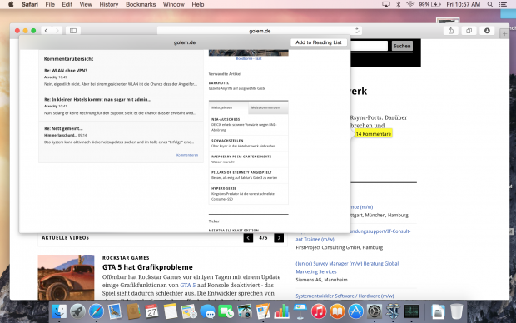Image resolution: width=516 pixels, height=323 pixels.
Task: Open the Window menu
Action: point(173,4)
